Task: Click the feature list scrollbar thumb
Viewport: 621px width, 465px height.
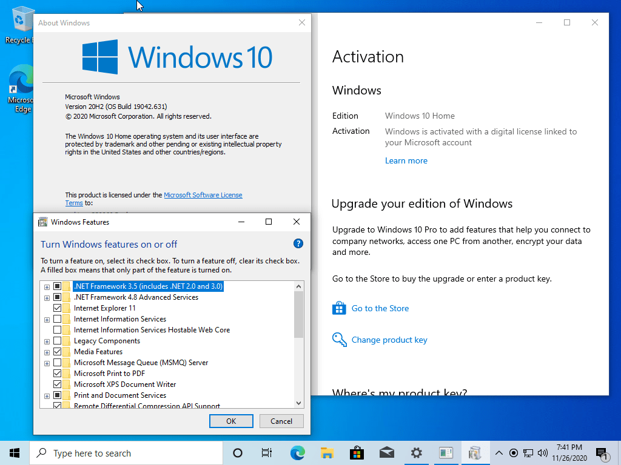Action: tap(298, 315)
